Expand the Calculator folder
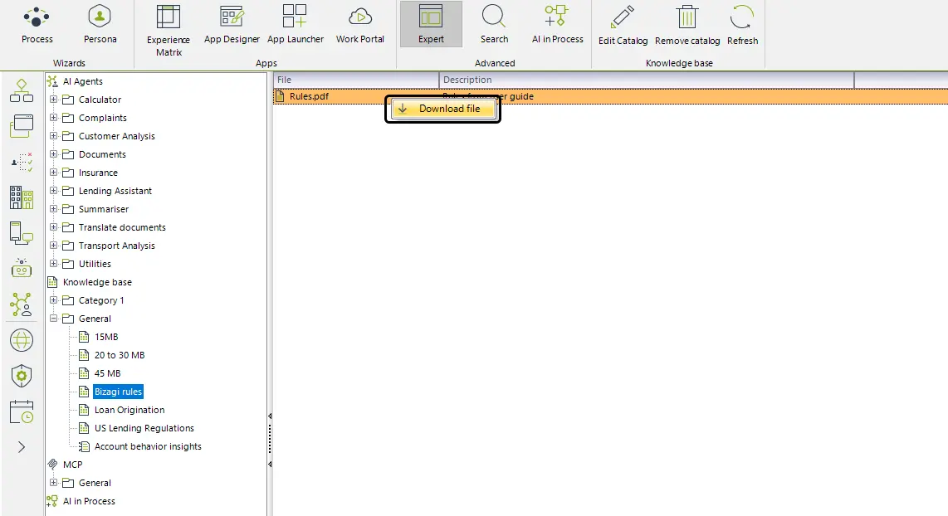948x516 pixels. click(x=54, y=99)
